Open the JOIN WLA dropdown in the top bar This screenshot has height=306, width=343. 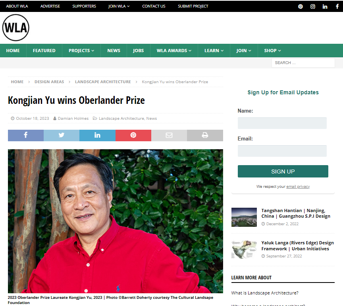tap(119, 6)
